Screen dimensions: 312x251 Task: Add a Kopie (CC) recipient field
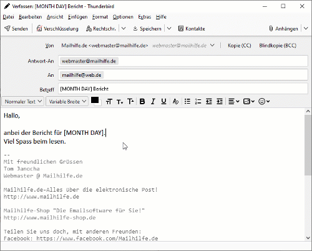[240, 46]
